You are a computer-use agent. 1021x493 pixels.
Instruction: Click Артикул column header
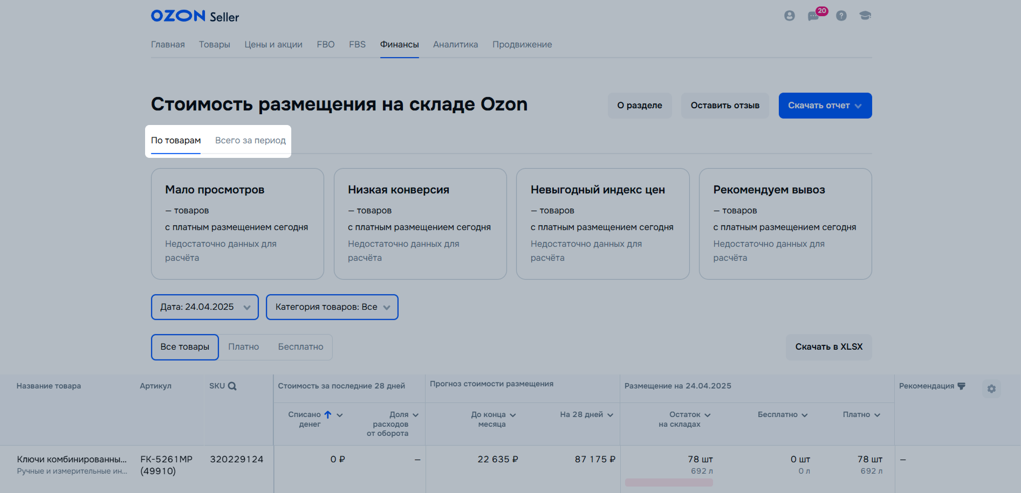click(155, 386)
